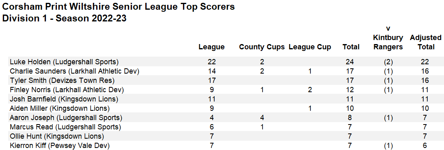Select Tyler Smith (Devizes Town Res) name
The image size is (444, 150).
tap(62, 80)
